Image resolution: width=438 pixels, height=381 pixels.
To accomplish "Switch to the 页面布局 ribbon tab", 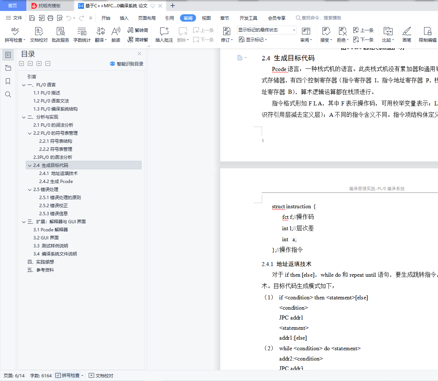I will tap(147, 18).
